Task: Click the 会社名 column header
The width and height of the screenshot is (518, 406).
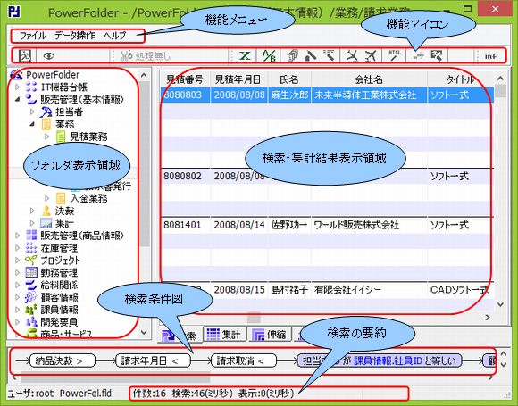Action: click(369, 79)
